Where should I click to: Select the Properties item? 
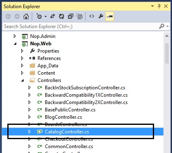tap(48, 51)
